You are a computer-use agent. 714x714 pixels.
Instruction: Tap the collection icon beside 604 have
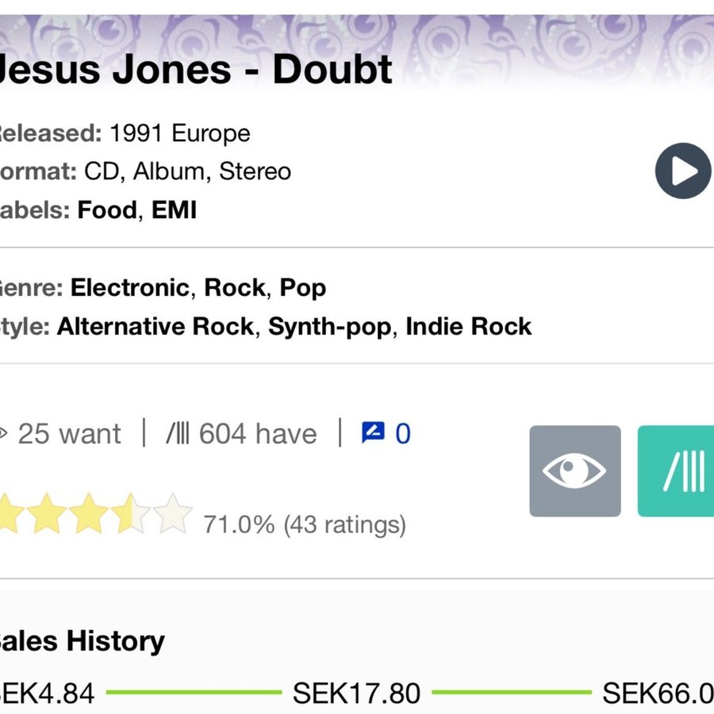tap(178, 433)
